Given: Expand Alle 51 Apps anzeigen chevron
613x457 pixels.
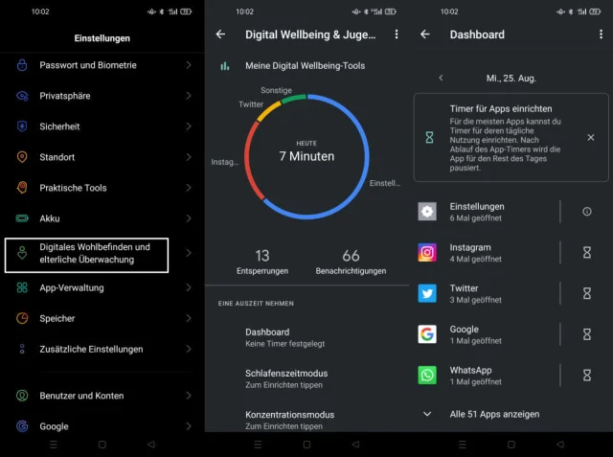Looking at the screenshot, I should pyautogui.click(x=427, y=414).
